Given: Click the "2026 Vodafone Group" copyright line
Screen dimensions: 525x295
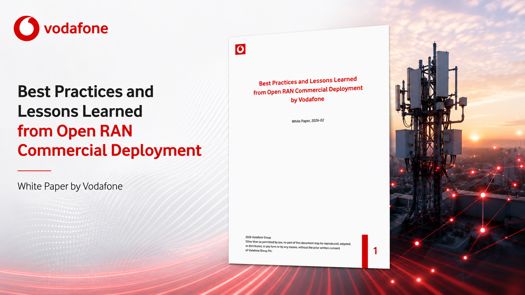Looking at the screenshot, I should (258, 237).
